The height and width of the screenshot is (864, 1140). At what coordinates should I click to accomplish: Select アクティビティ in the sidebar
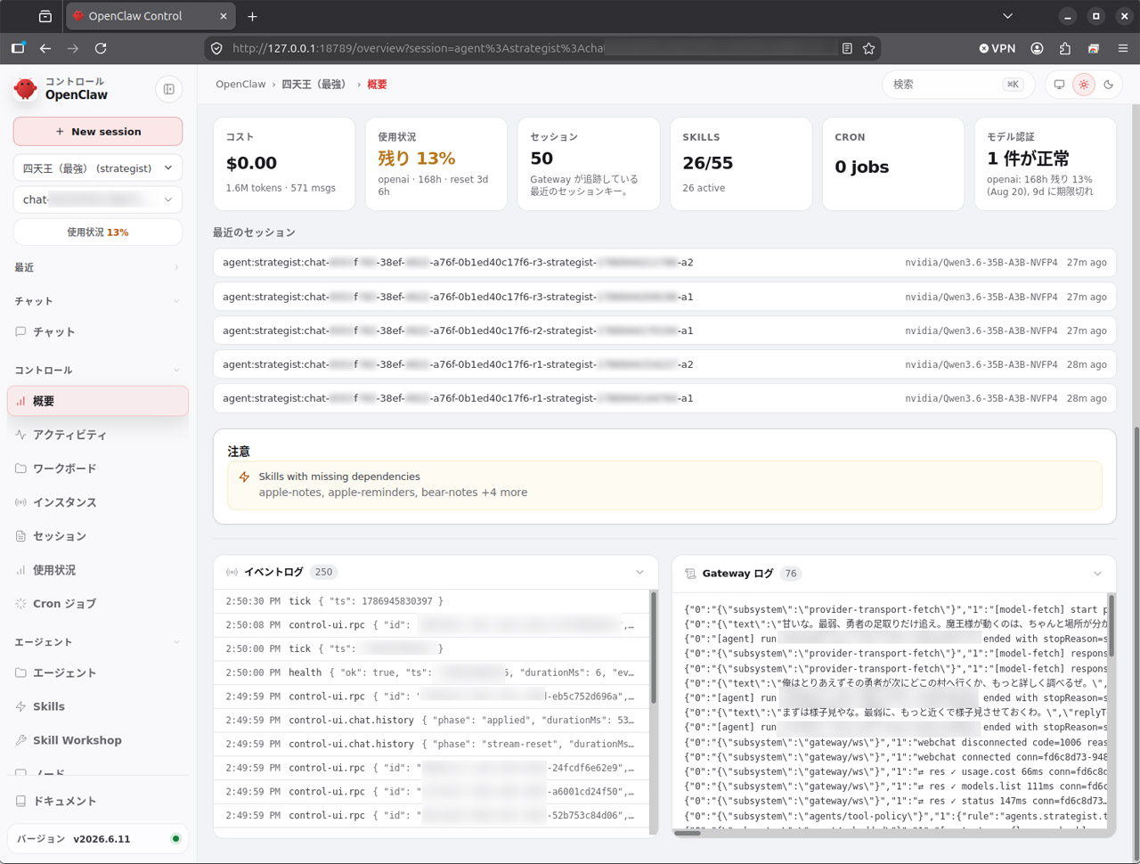(x=98, y=436)
